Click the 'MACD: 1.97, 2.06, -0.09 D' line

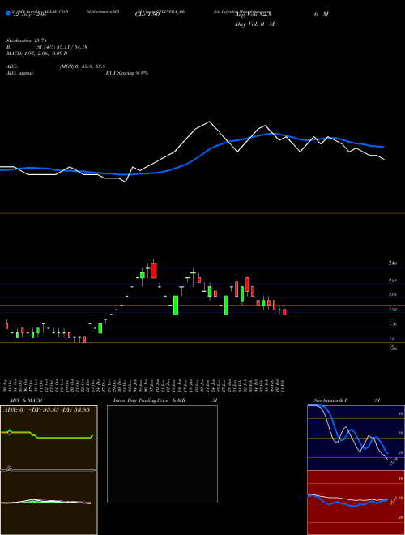(x=36, y=53)
